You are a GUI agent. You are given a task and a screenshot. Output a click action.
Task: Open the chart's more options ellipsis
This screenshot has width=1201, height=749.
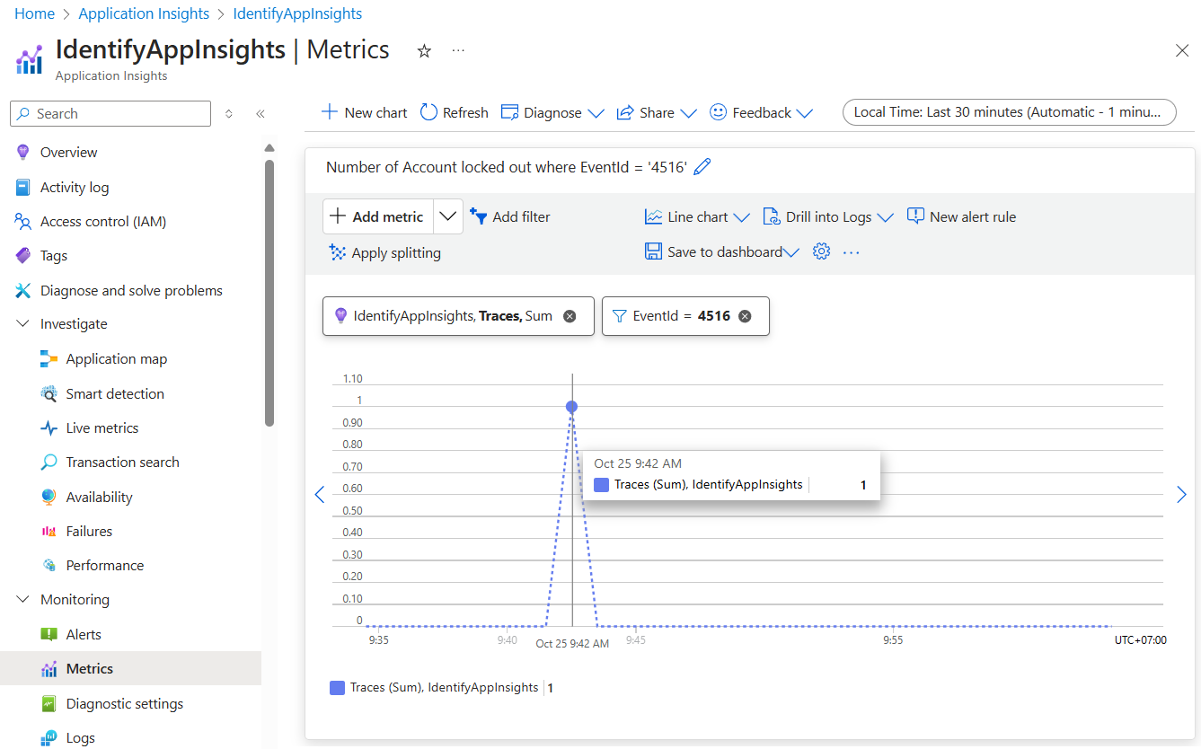pos(852,252)
